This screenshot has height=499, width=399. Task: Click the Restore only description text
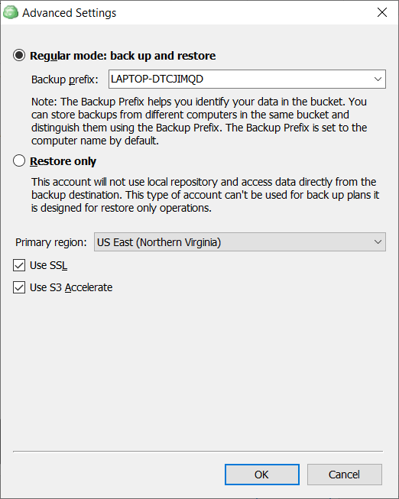click(205, 195)
